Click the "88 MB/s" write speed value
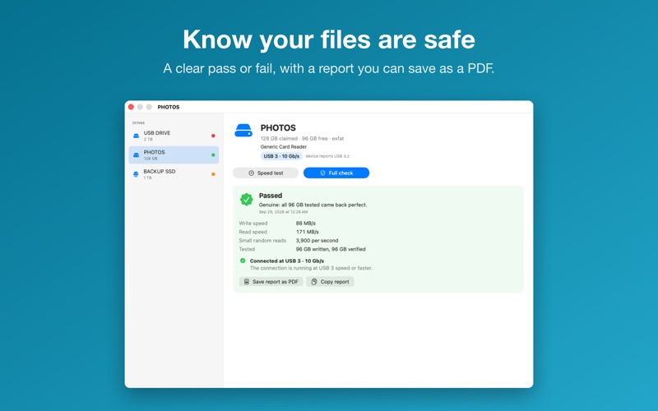 coord(305,223)
